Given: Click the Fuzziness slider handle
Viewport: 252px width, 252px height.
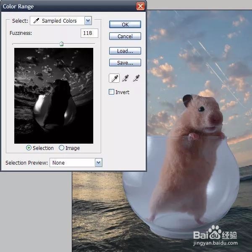Looking at the screenshot, I should (61, 44).
